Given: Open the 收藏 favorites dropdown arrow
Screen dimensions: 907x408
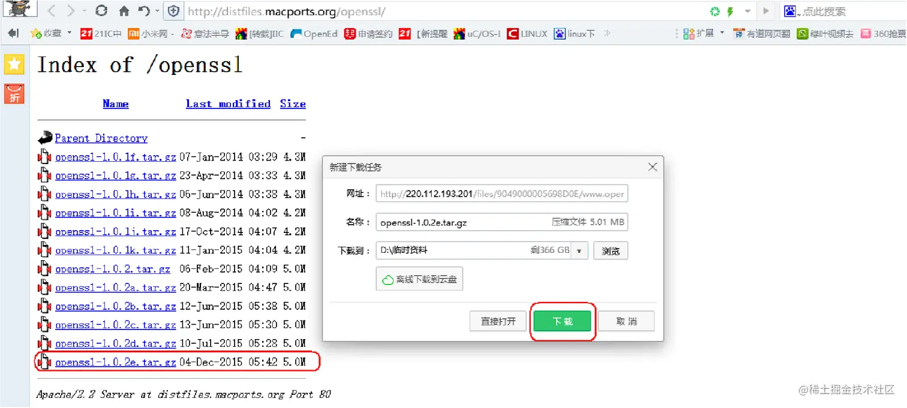Looking at the screenshot, I should (x=70, y=33).
